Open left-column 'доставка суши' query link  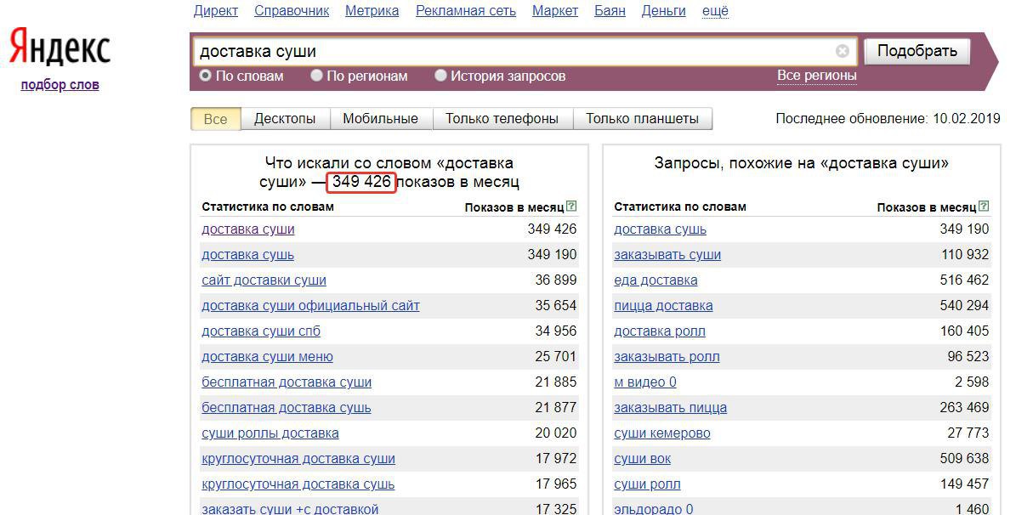coord(248,229)
